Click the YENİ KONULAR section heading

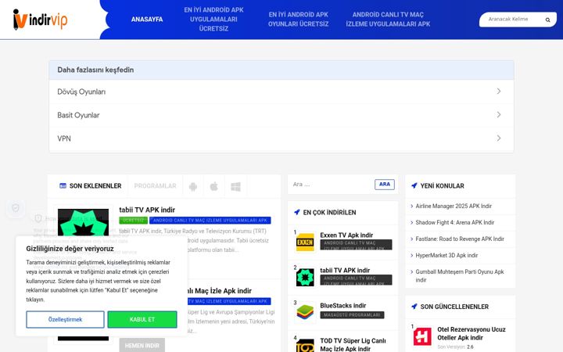(442, 185)
